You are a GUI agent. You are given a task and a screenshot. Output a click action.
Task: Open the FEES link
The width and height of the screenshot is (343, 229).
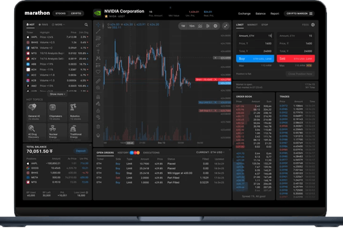tap(306, 25)
